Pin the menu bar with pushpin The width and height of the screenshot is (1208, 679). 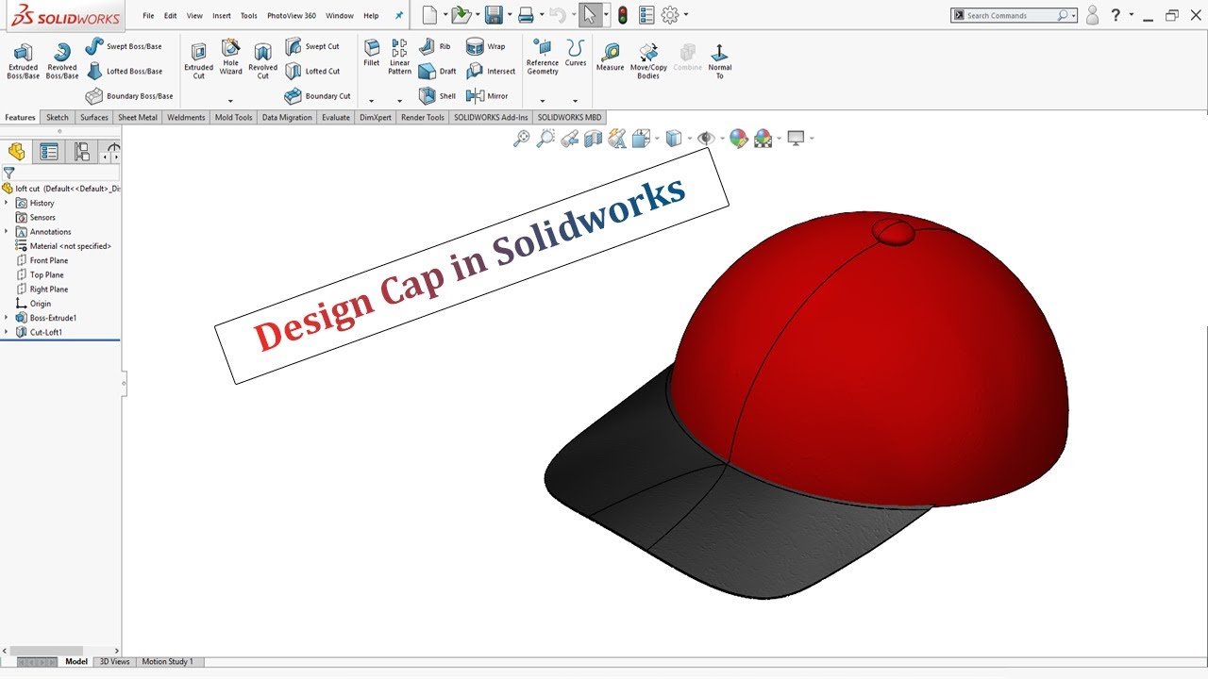pos(399,16)
